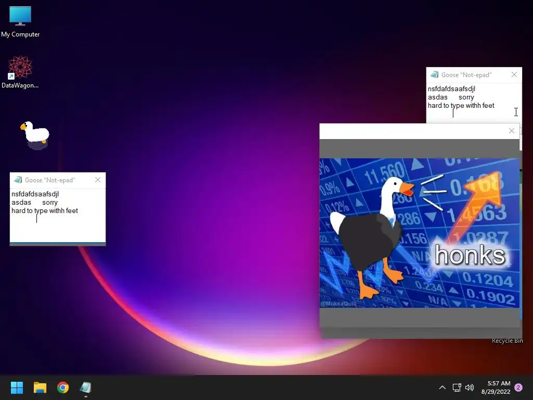Click the upper-right Not-epad window title icon

click(x=434, y=75)
